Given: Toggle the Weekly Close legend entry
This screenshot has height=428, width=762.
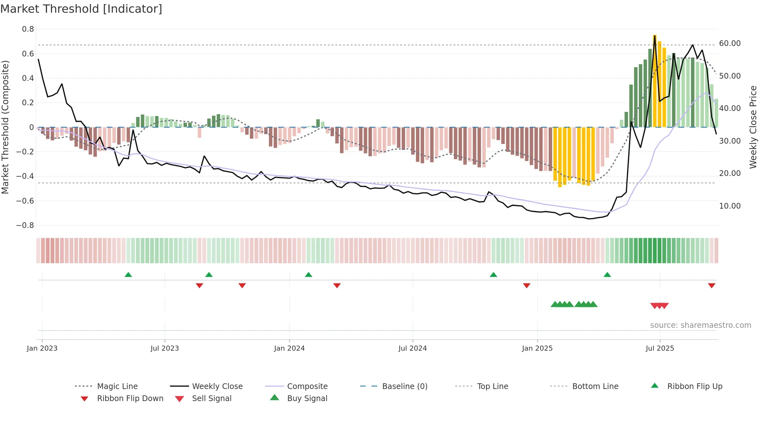Looking at the screenshot, I should click(x=206, y=386).
